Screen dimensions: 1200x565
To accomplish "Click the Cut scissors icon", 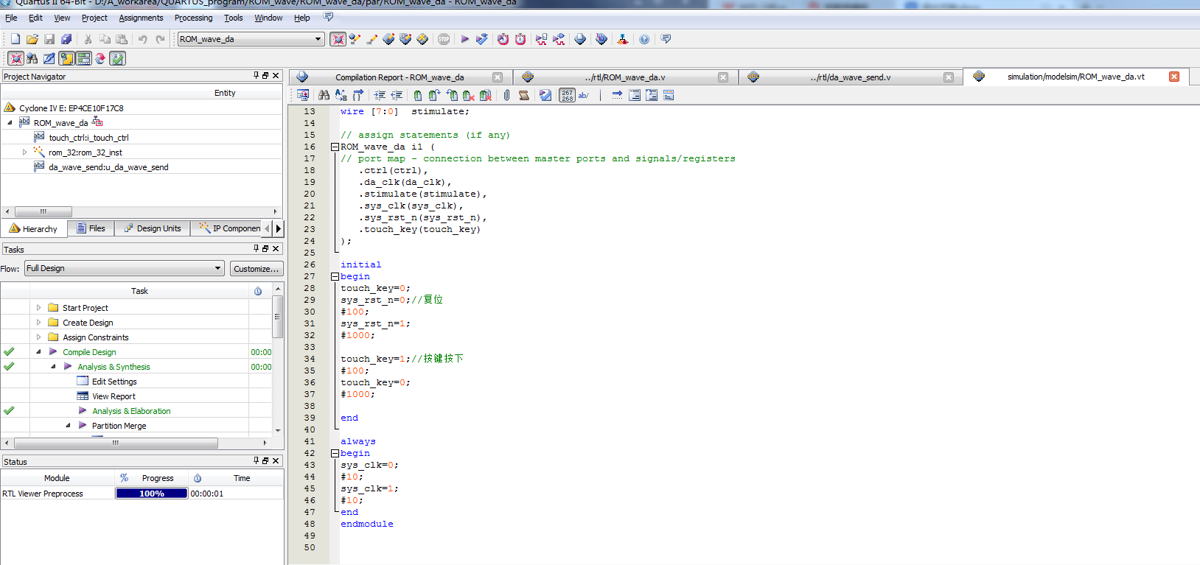I will (88, 39).
